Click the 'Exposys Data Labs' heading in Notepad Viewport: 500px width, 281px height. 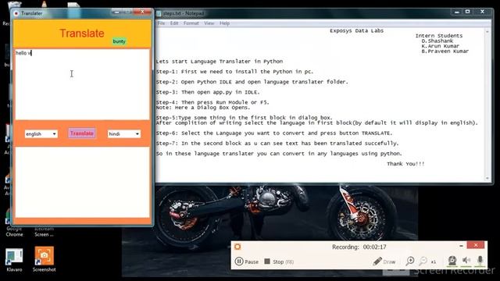click(356, 30)
